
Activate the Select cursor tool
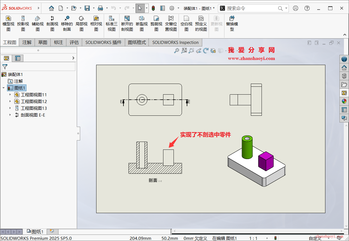[140, 8]
